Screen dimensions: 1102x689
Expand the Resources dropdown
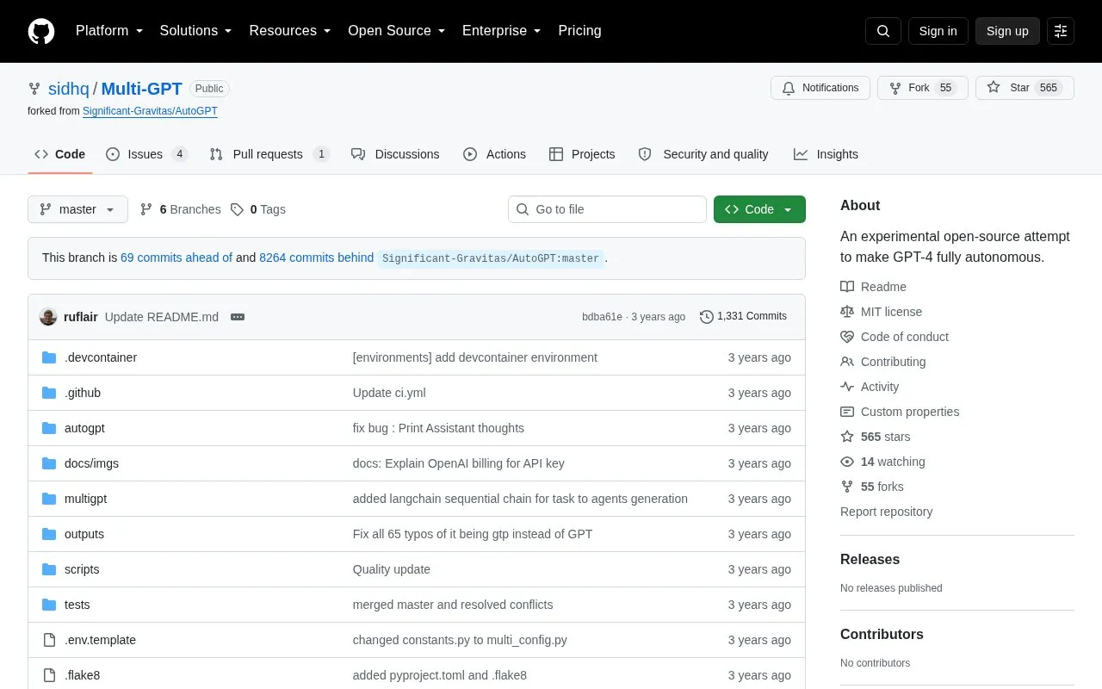[x=290, y=31]
